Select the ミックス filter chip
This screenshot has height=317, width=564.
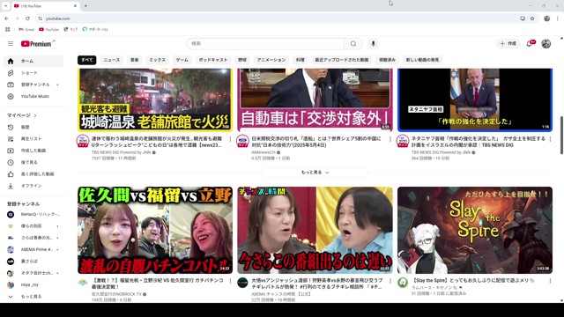(157, 60)
